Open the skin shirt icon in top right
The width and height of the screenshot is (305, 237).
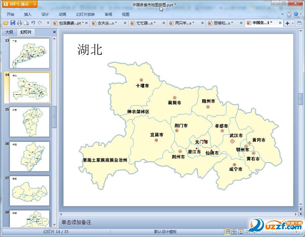[x=289, y=14]
